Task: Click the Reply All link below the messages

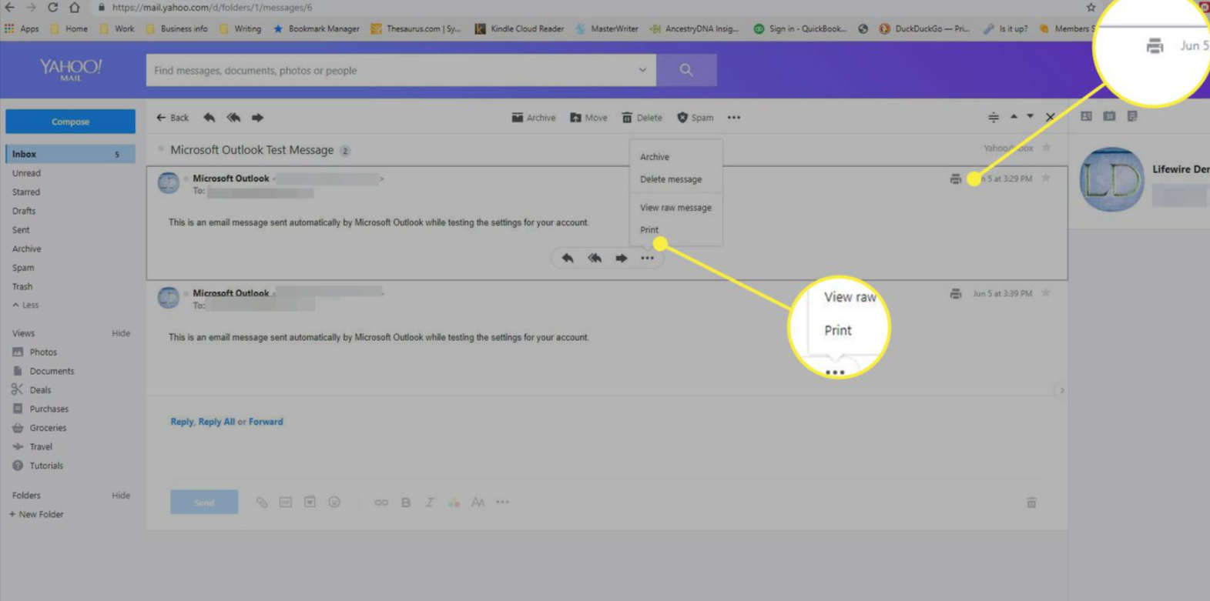Action: coord(216,422)
